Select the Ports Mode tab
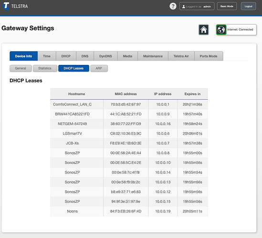 point(209,56)
